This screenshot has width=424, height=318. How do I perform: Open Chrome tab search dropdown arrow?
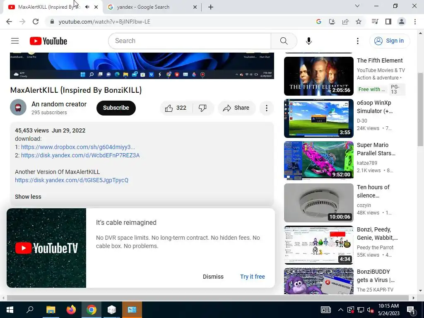click(x=357, y=6)
